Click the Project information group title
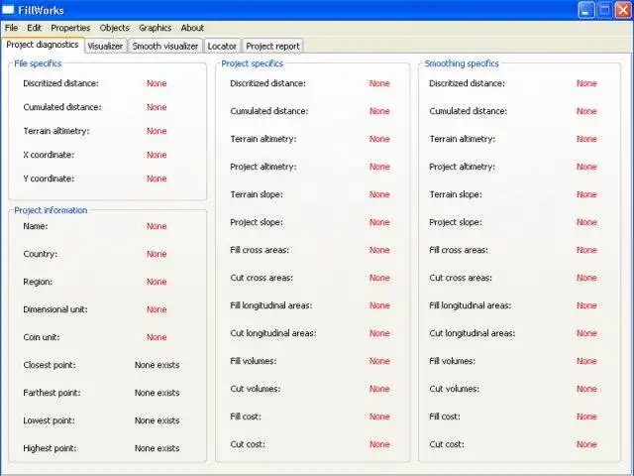The width and height of the screenshot is (634, 476). click(51, 210)
